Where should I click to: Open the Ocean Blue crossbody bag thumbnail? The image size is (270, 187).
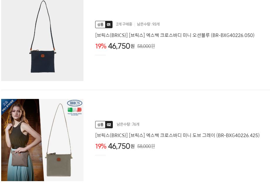pos(42,40)
